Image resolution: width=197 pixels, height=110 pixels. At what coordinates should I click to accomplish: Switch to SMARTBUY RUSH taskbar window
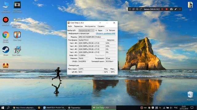tap(54, 108)
